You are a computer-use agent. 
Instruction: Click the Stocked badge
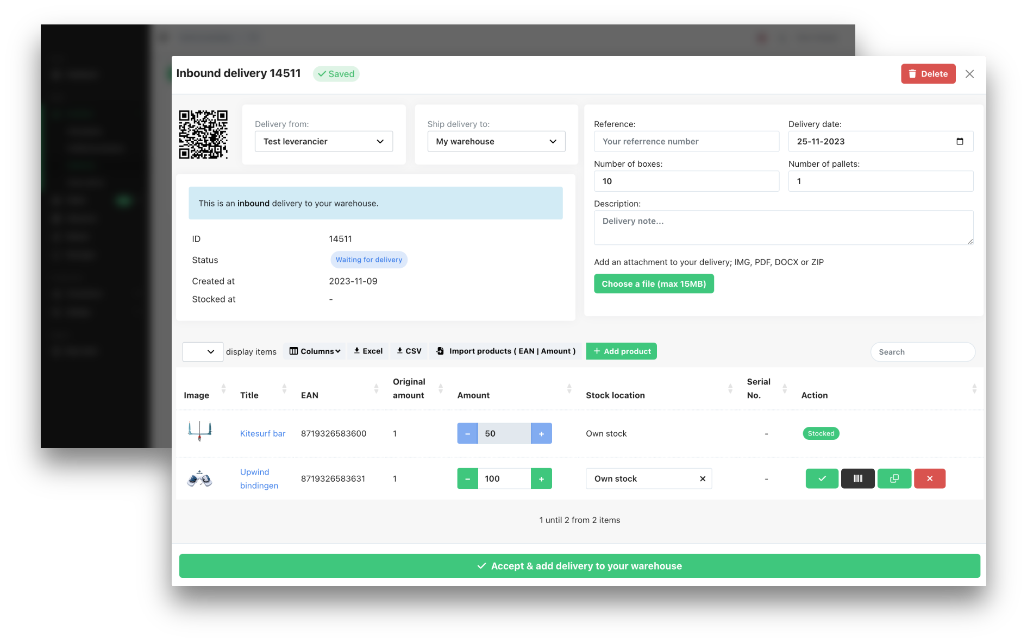(821, 433)
